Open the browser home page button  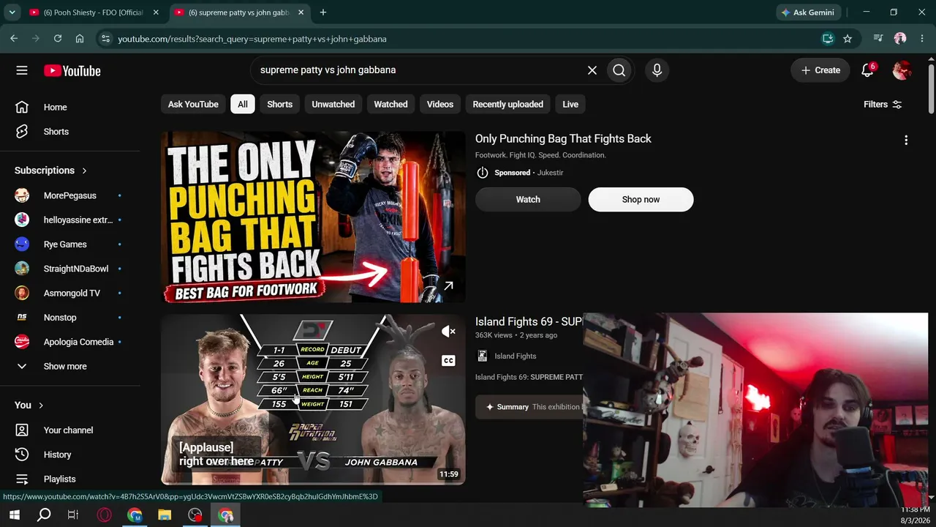(x=80, y=39)
